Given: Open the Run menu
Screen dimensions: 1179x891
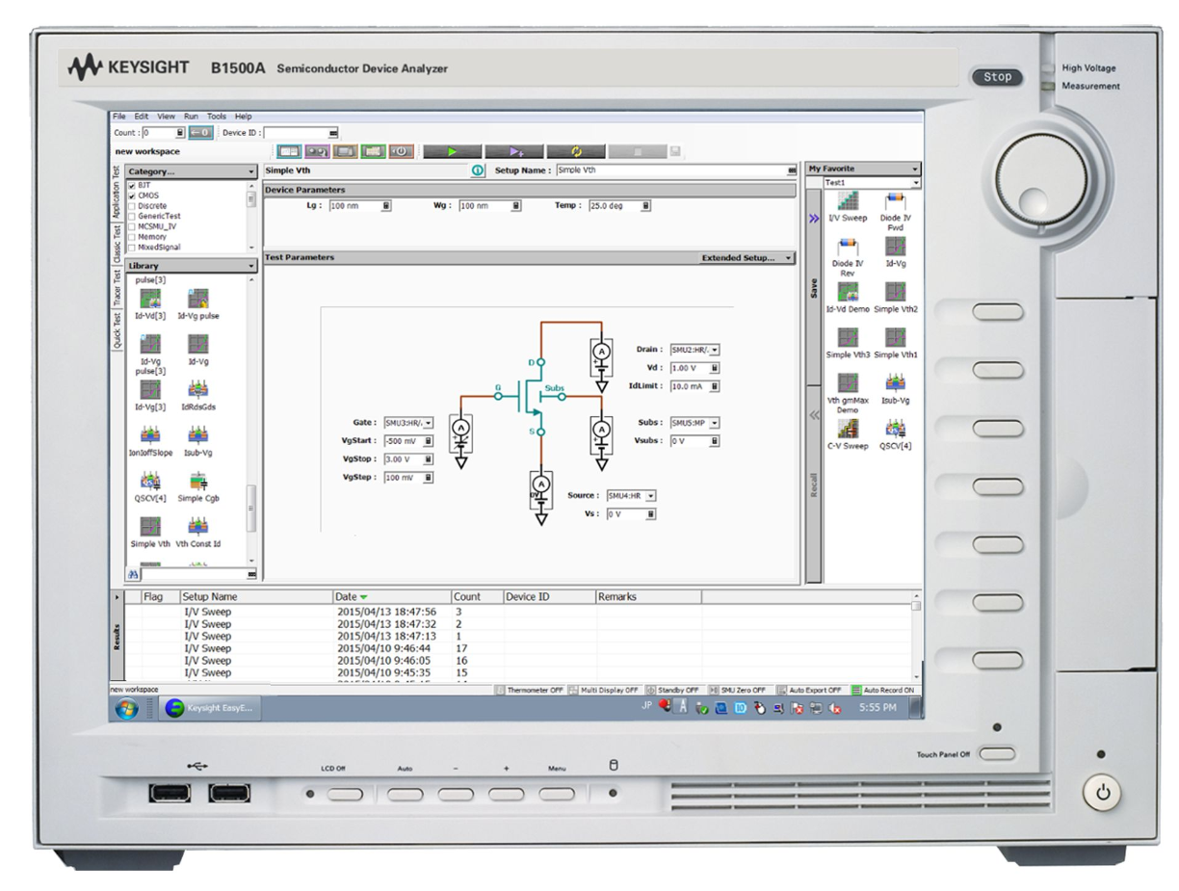Looking at the screenshot, I should (x=191, y=117).
